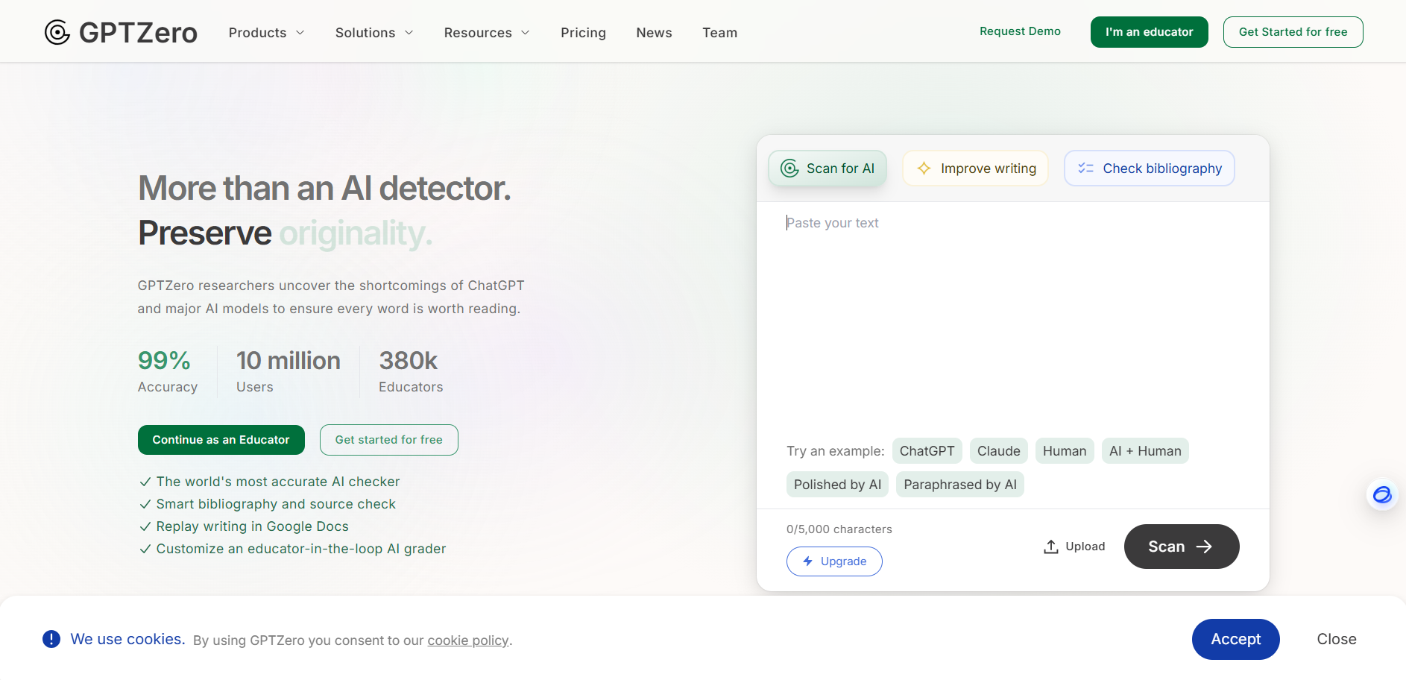This screenshot has width=1406, height=680.
Task: Click 'Replay writing in Google Docs' text
Action: pyautogui.click(x=252, y=526)
